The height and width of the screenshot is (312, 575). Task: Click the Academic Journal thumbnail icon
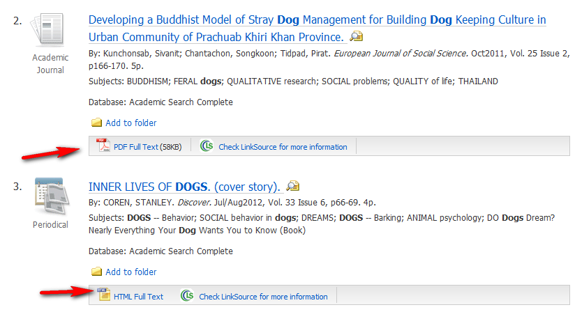click(47, 30)
